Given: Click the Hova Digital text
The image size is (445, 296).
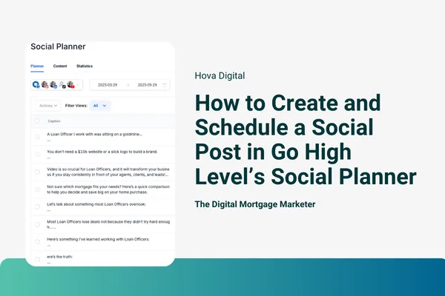Looking at the screenshot, I should click(x=220, y=75).
